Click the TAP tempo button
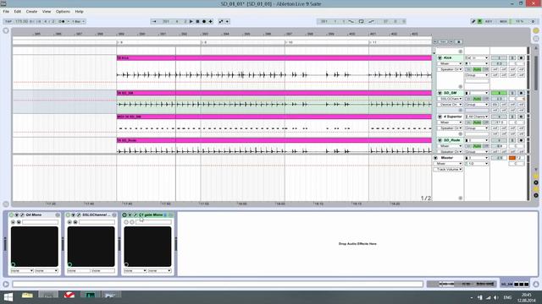Screen dimensions: 542x304 pyautogui.click(x=8, y=21)
